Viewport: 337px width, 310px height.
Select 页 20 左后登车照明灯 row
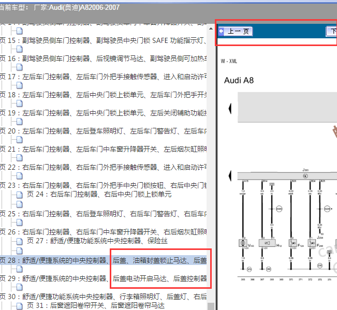point(103,131)
